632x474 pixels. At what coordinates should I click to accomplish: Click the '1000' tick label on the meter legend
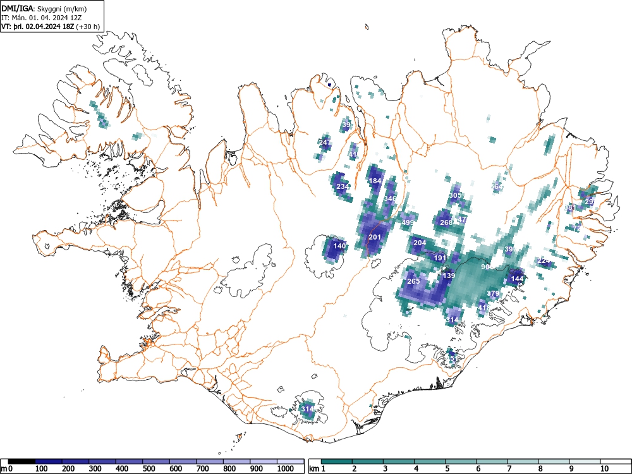pos(286,469)
